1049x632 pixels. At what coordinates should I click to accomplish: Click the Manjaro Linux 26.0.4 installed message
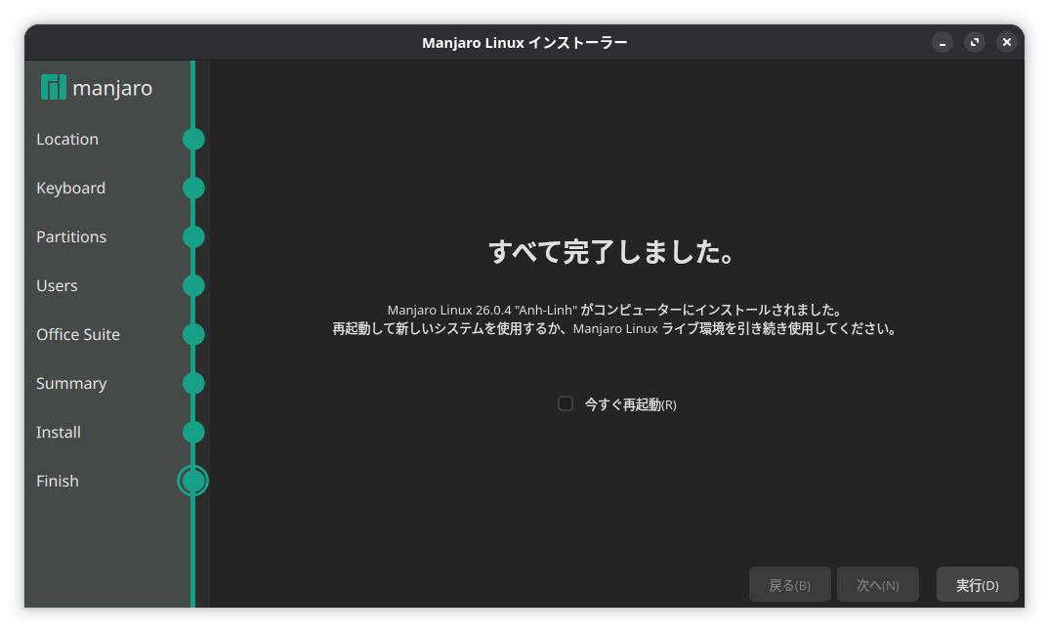pos(614,311)
